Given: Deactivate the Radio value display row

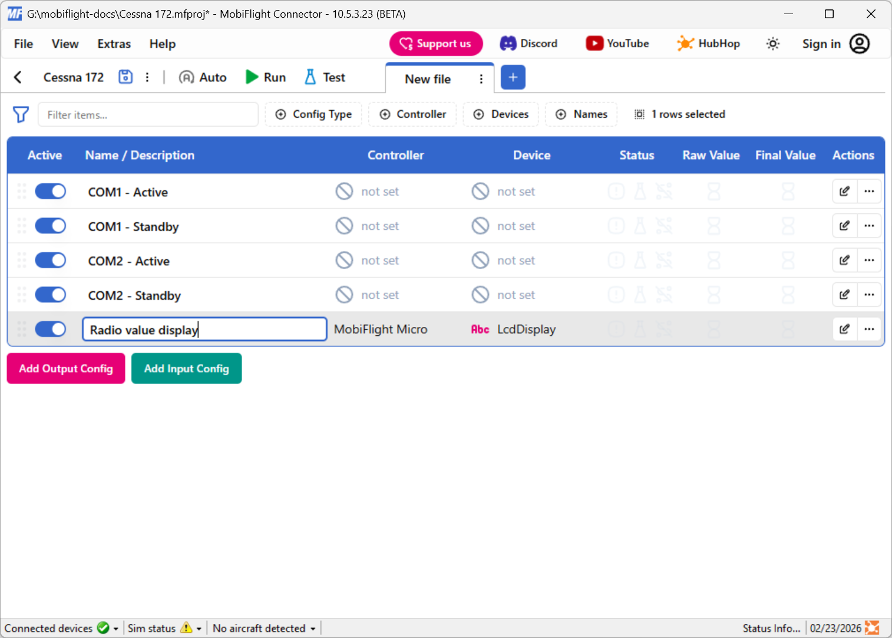Looking at the screenshot, I should coord(50,329).
